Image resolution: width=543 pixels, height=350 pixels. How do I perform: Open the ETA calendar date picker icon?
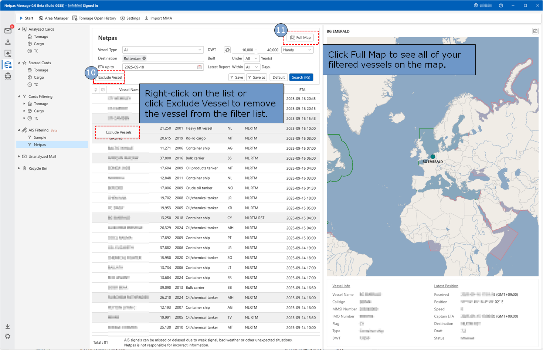(x=200, y=67)
